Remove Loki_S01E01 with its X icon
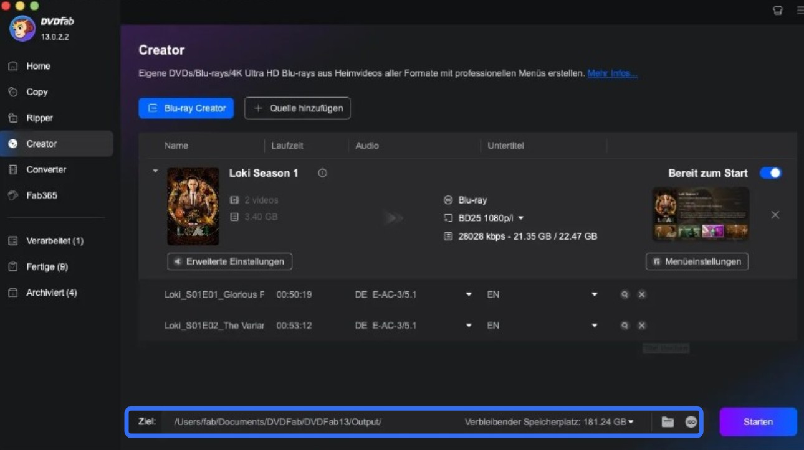This screenshot has width=804, height=450. [x=641, y=294]
